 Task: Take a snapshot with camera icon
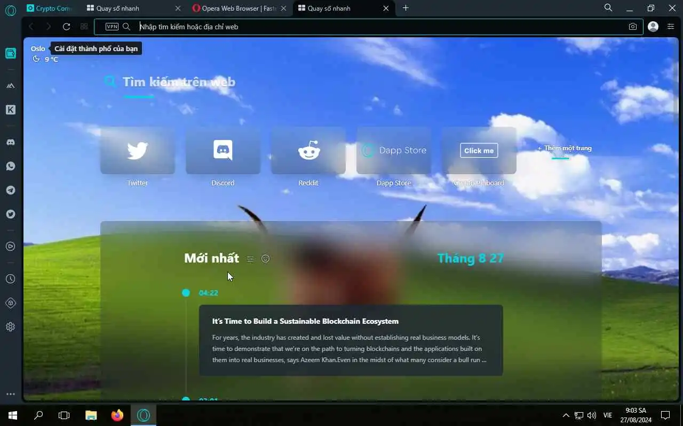[633, 27]
